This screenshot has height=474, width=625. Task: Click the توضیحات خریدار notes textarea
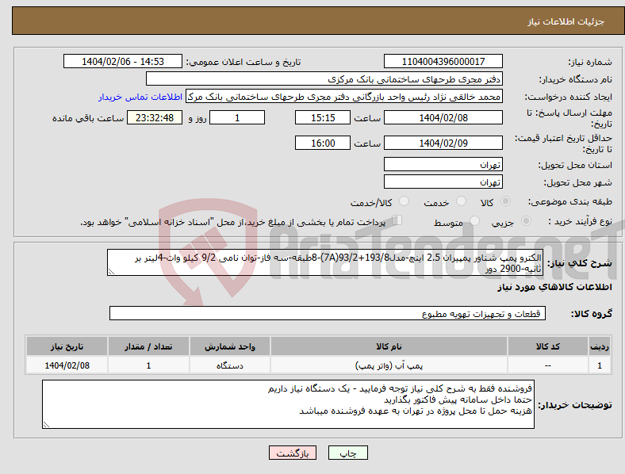(x=288, y=404)
